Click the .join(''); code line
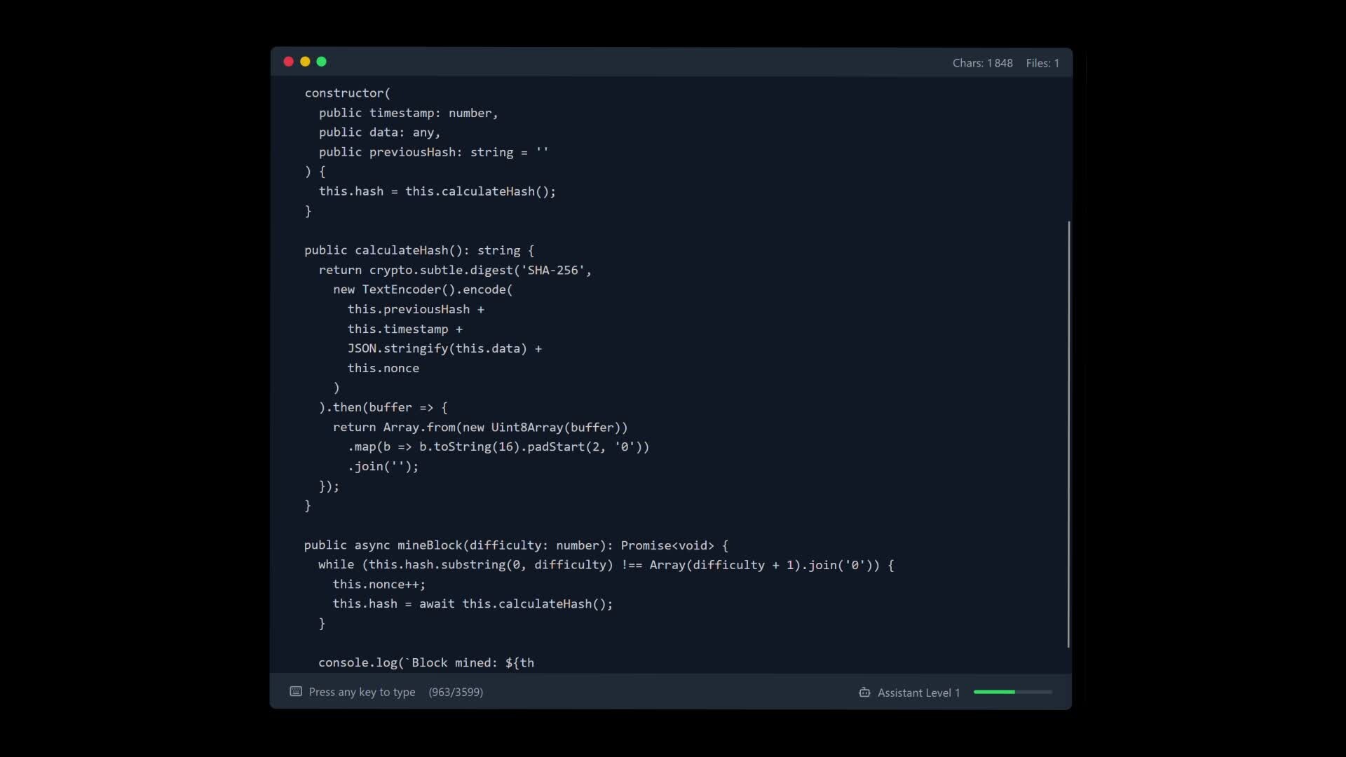Screen dimensions: 1346x757 pos(383,466)
